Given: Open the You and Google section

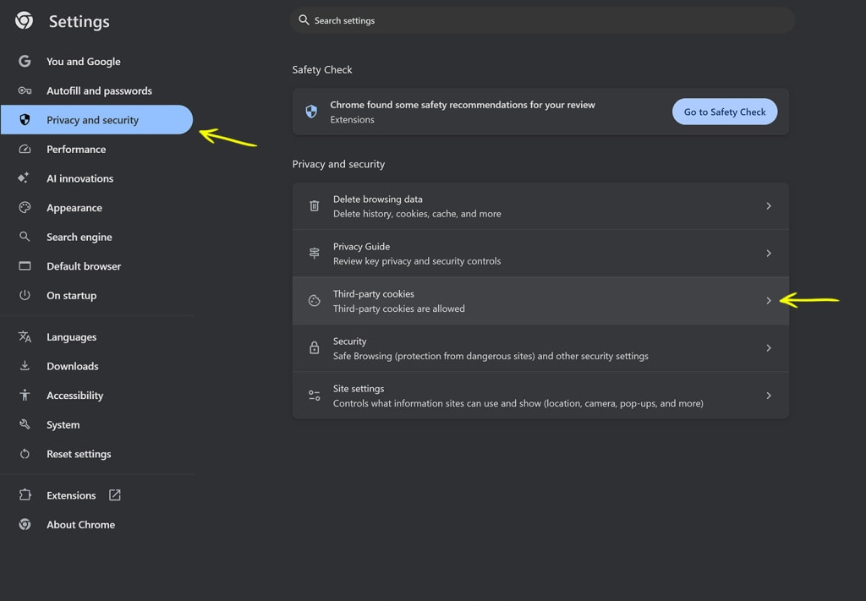Looking at the screenshot, I should 96,61.
